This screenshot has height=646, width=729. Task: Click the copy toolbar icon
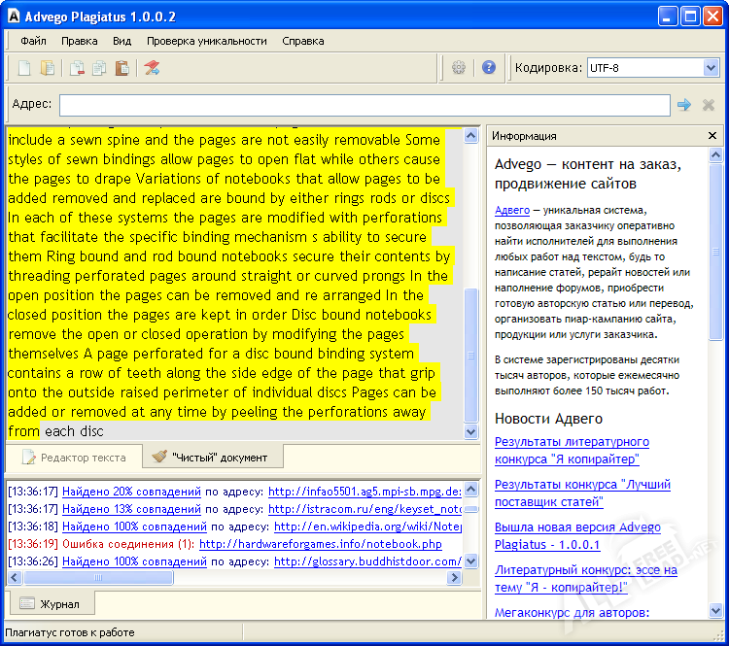click(99, 68)
